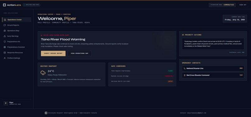251x117 pixels.
Task: Click the footer contact email address
Action: click(197, 113)
